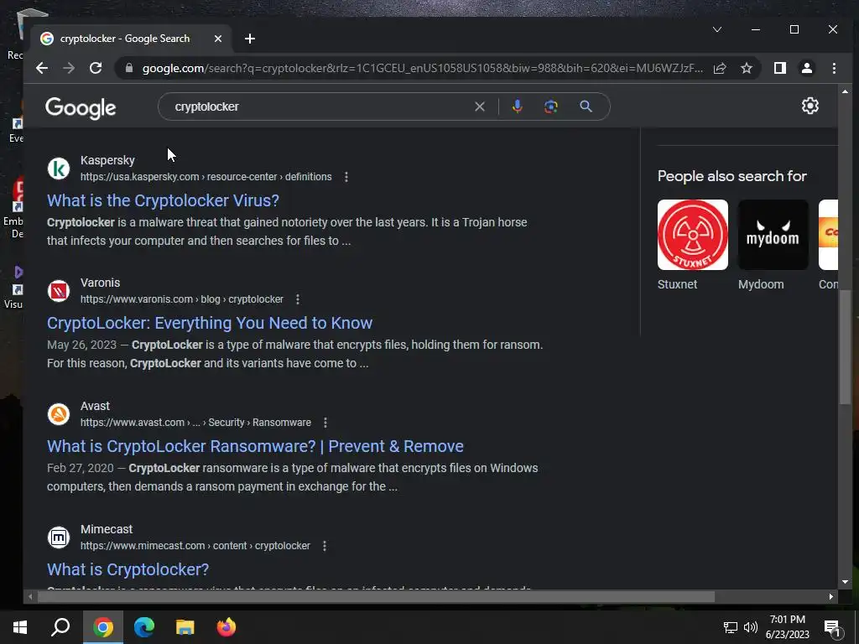This screenshot has height=644, width=859.
Task: Open more options for the Varonis result
Action: click(298, 299)
